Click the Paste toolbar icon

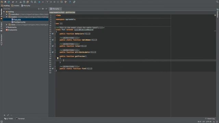27,2
